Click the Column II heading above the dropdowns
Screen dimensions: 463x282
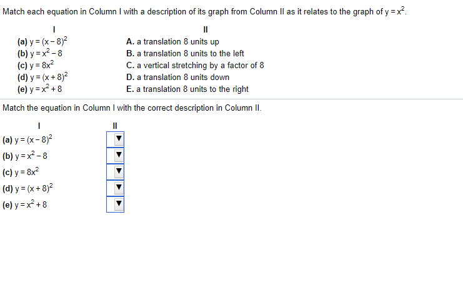115,126
